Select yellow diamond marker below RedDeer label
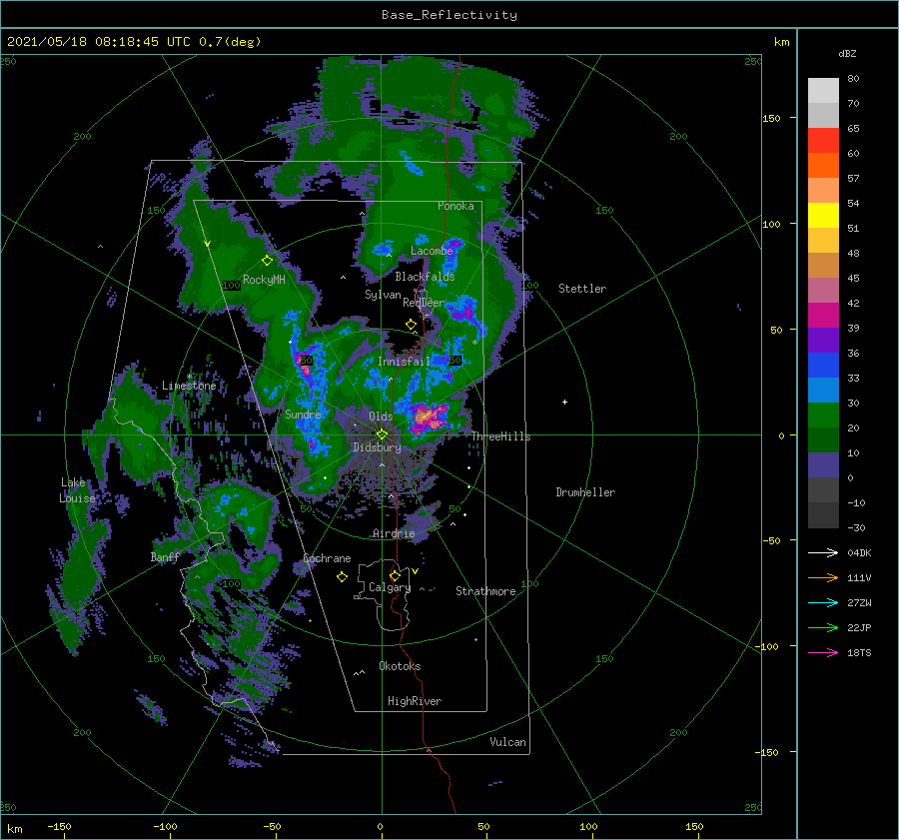The height and width of the screenshot is (840, 899). coord(411,325)
